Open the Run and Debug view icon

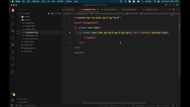pyautogui.click(x=13, y=31)
